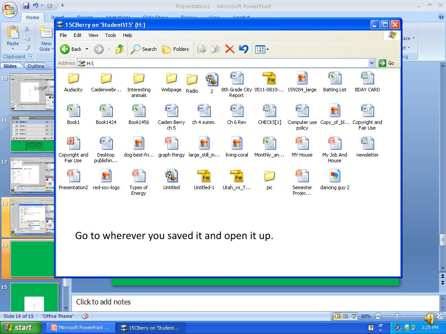
Task: Select the Desktop publishing document
Action: click(x=106, y=150)
